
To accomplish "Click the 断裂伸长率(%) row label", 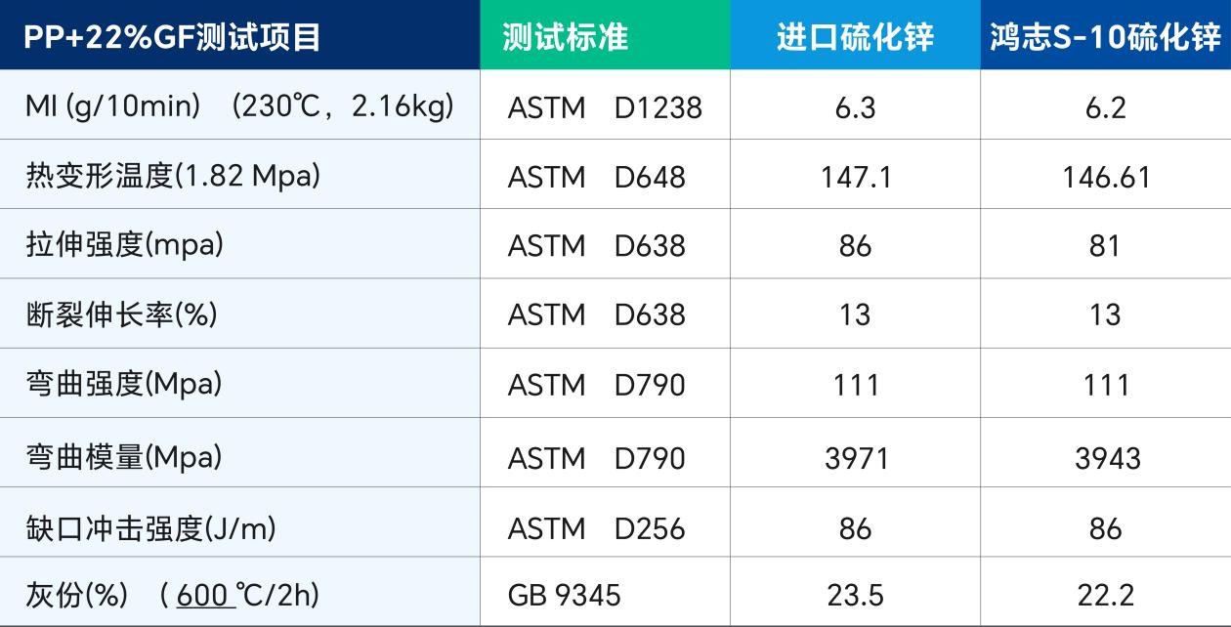I will click(x=121, y=314).
